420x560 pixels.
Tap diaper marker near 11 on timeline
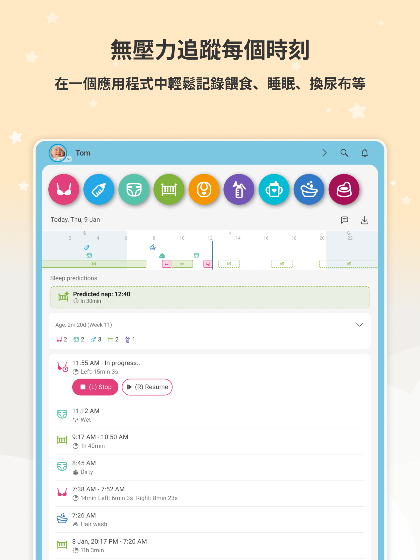tap(196, 256)
